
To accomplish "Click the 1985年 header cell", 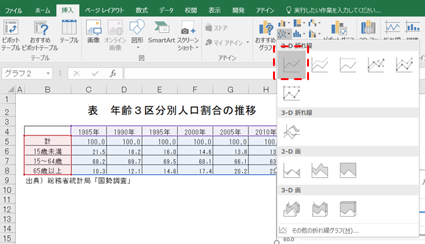I will coord(89,132).
